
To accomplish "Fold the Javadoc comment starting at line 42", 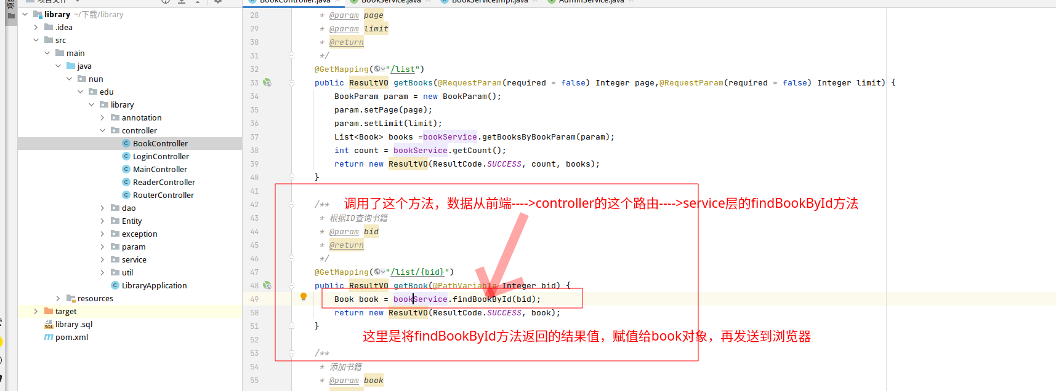I will pos(292,204).
